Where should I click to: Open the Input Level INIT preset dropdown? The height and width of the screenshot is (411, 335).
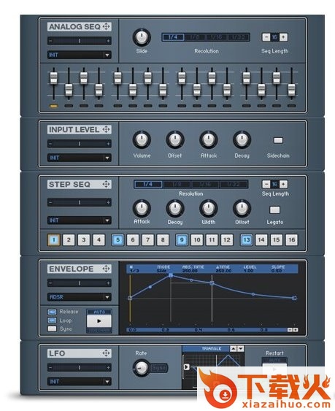79,158
